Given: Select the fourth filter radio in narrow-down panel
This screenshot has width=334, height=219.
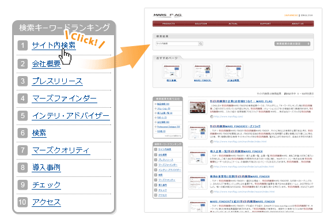Looking at the screenshot, I should [x=155, y=118].
